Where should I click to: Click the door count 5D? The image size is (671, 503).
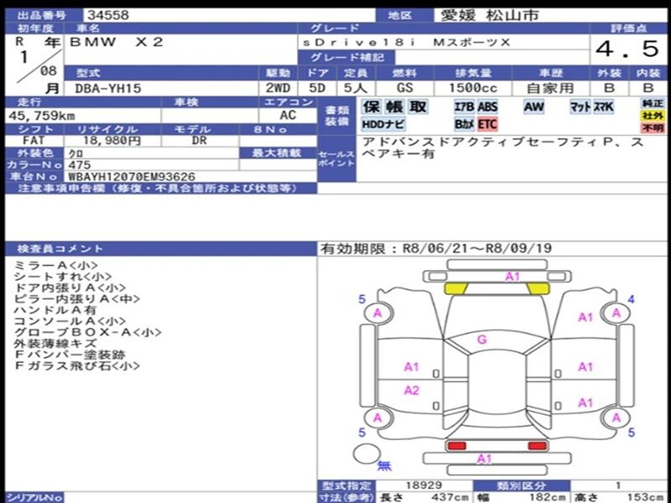click(x=317, y=88)
